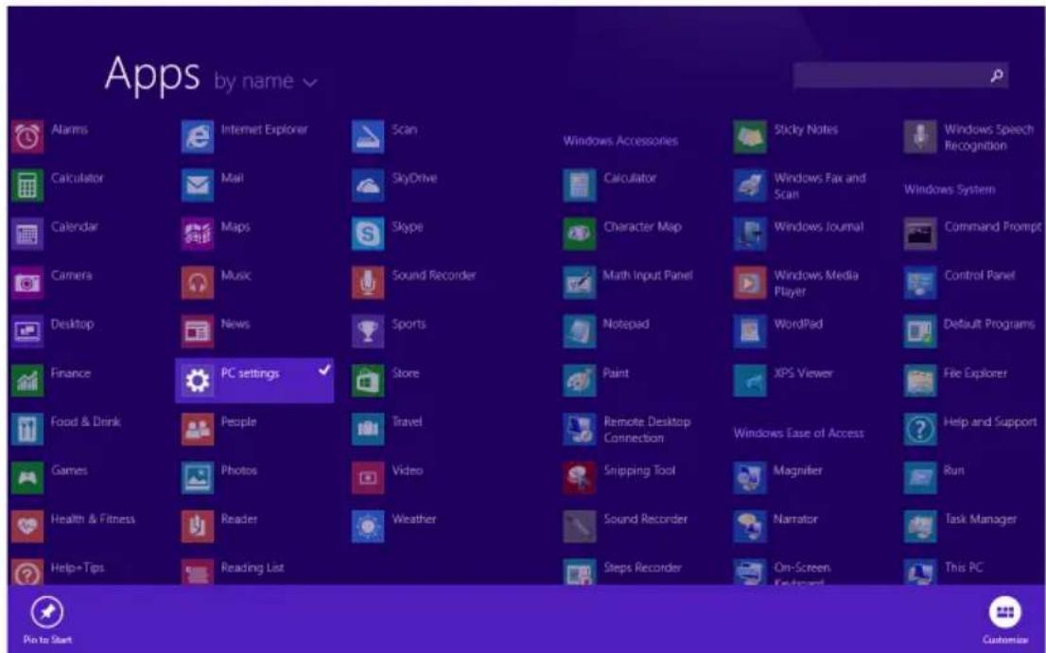This screenshot has height=653, width=1046.
Task: Launch the Skype app icon
Action: tap(368, 235)
